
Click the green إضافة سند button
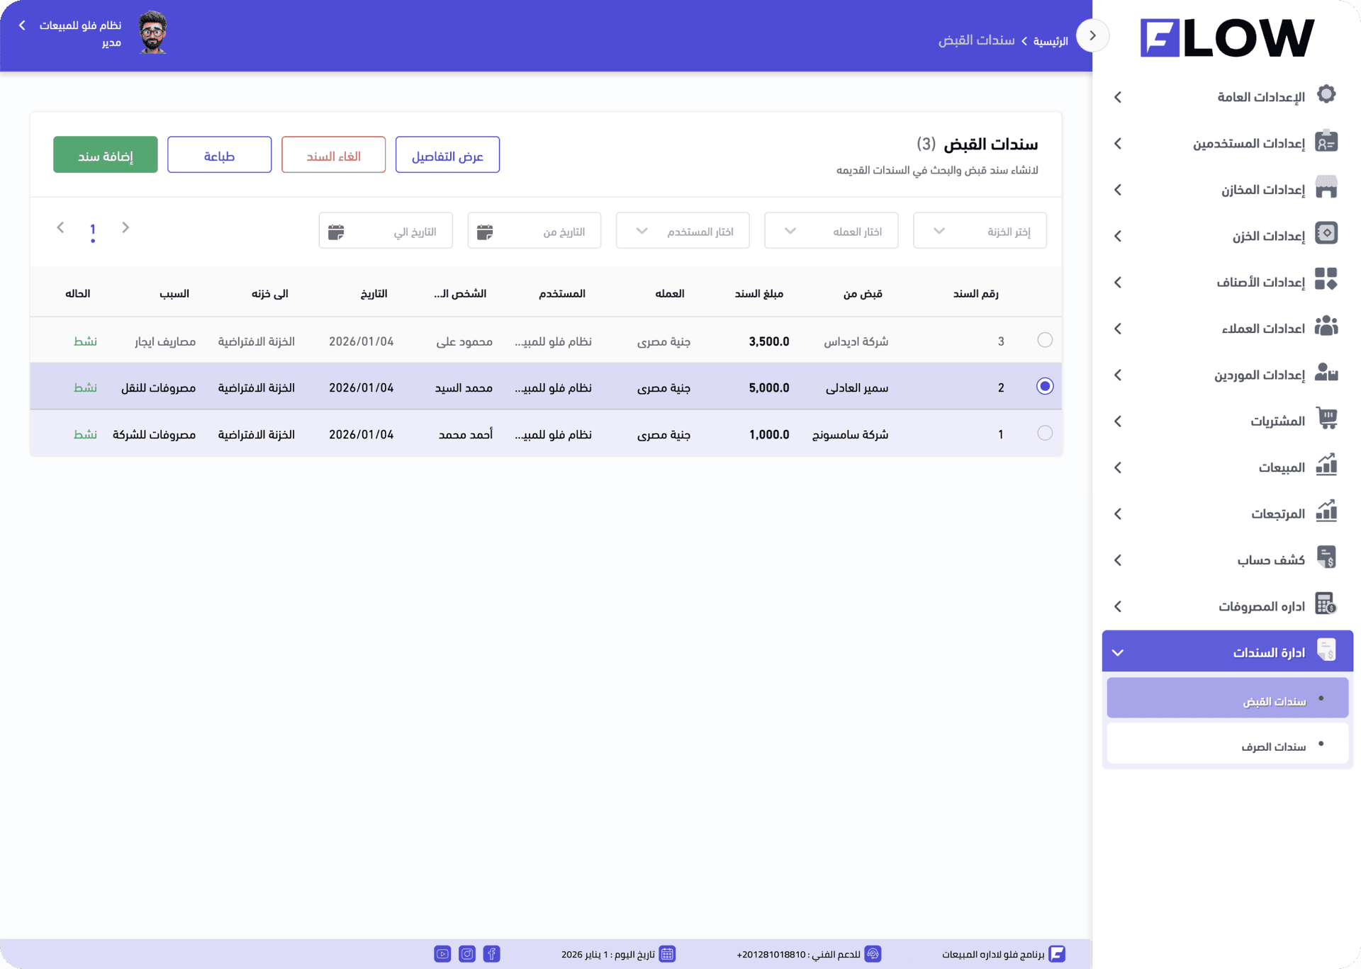[106, 155]
